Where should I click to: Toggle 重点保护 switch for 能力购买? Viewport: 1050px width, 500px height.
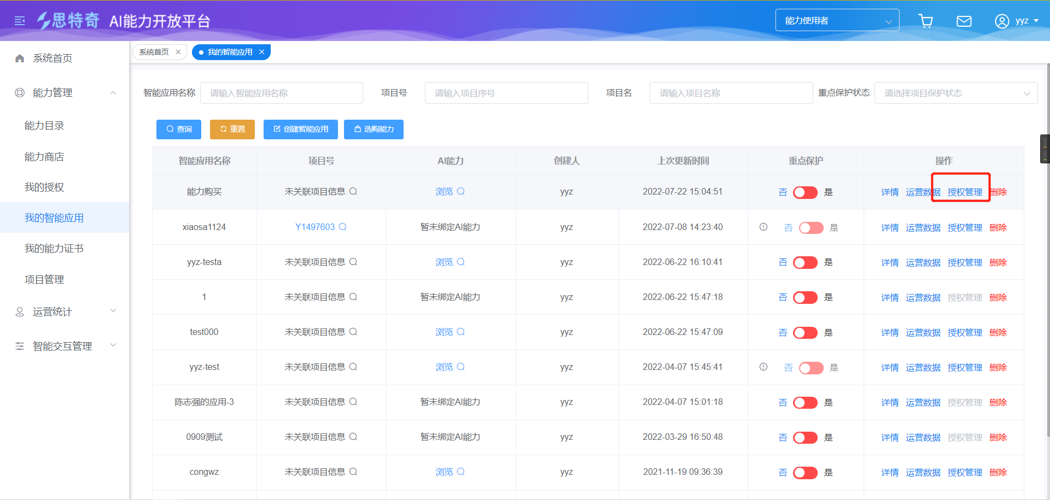click(805, 192)
